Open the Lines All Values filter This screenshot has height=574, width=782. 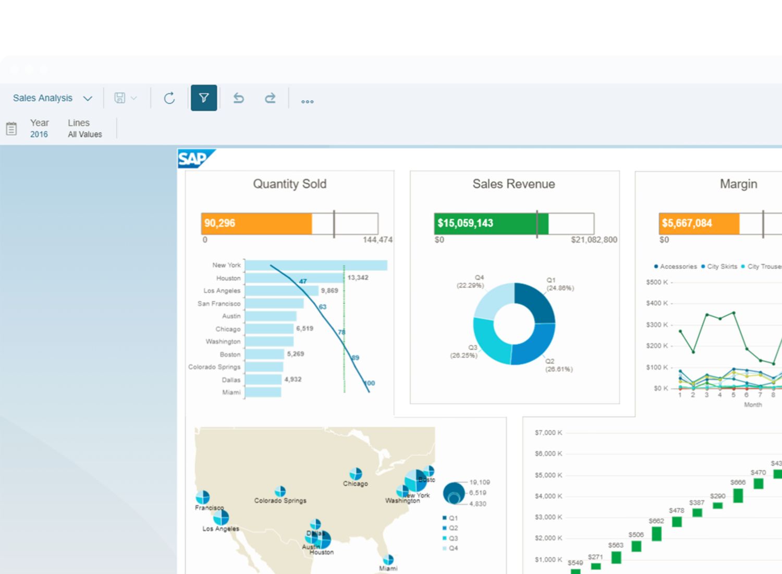pos(84,128)
